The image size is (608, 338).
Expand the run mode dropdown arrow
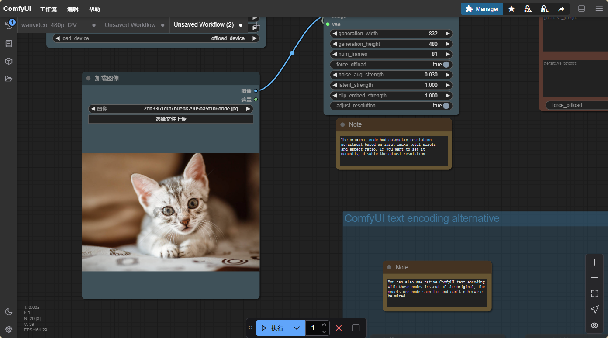[297, 328]
